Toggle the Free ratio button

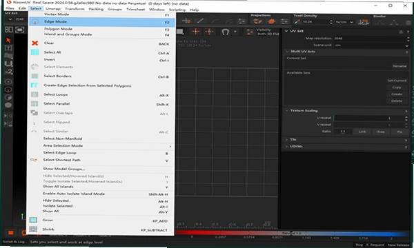pyautogui.click(x=381, y=132)
